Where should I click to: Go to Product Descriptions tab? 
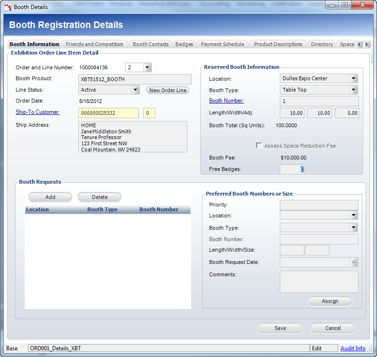[x=278, y=44]
